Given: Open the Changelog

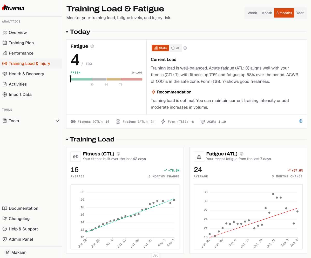Looking at the screenshot, I should (31, 219).
